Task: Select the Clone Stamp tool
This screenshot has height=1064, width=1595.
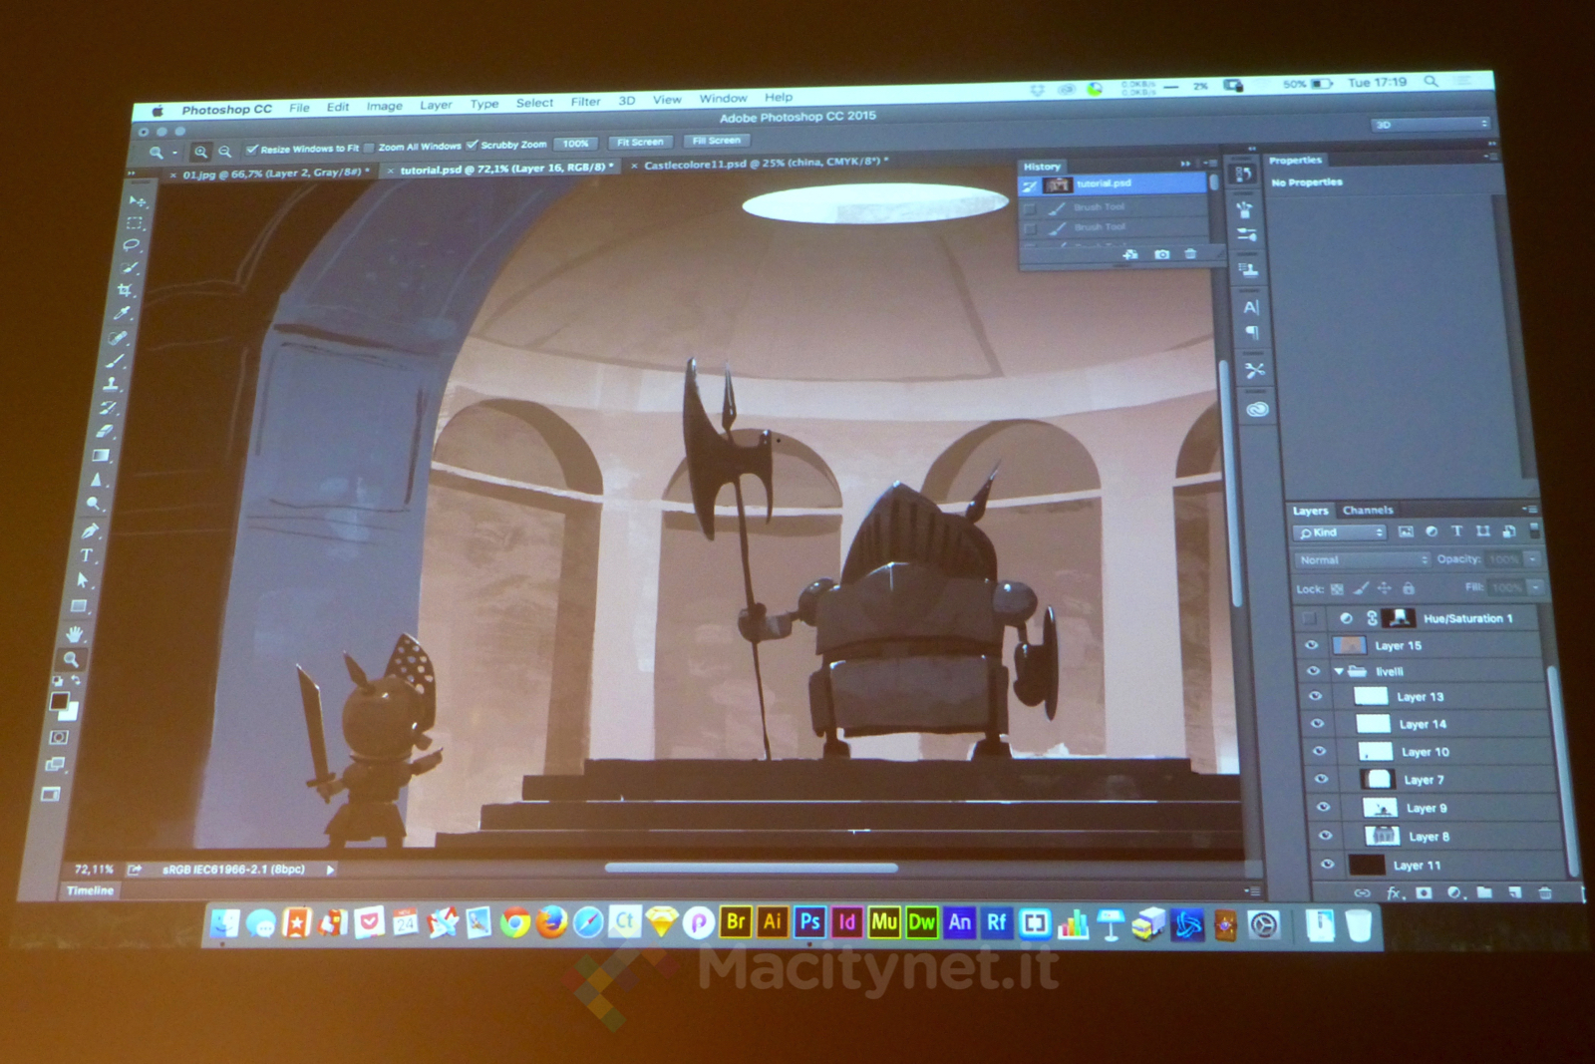Action: click(x=112, y=384)
